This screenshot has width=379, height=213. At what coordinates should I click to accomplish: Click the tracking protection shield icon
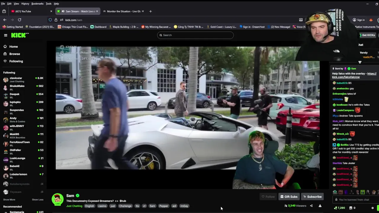[x=50, y=20]
